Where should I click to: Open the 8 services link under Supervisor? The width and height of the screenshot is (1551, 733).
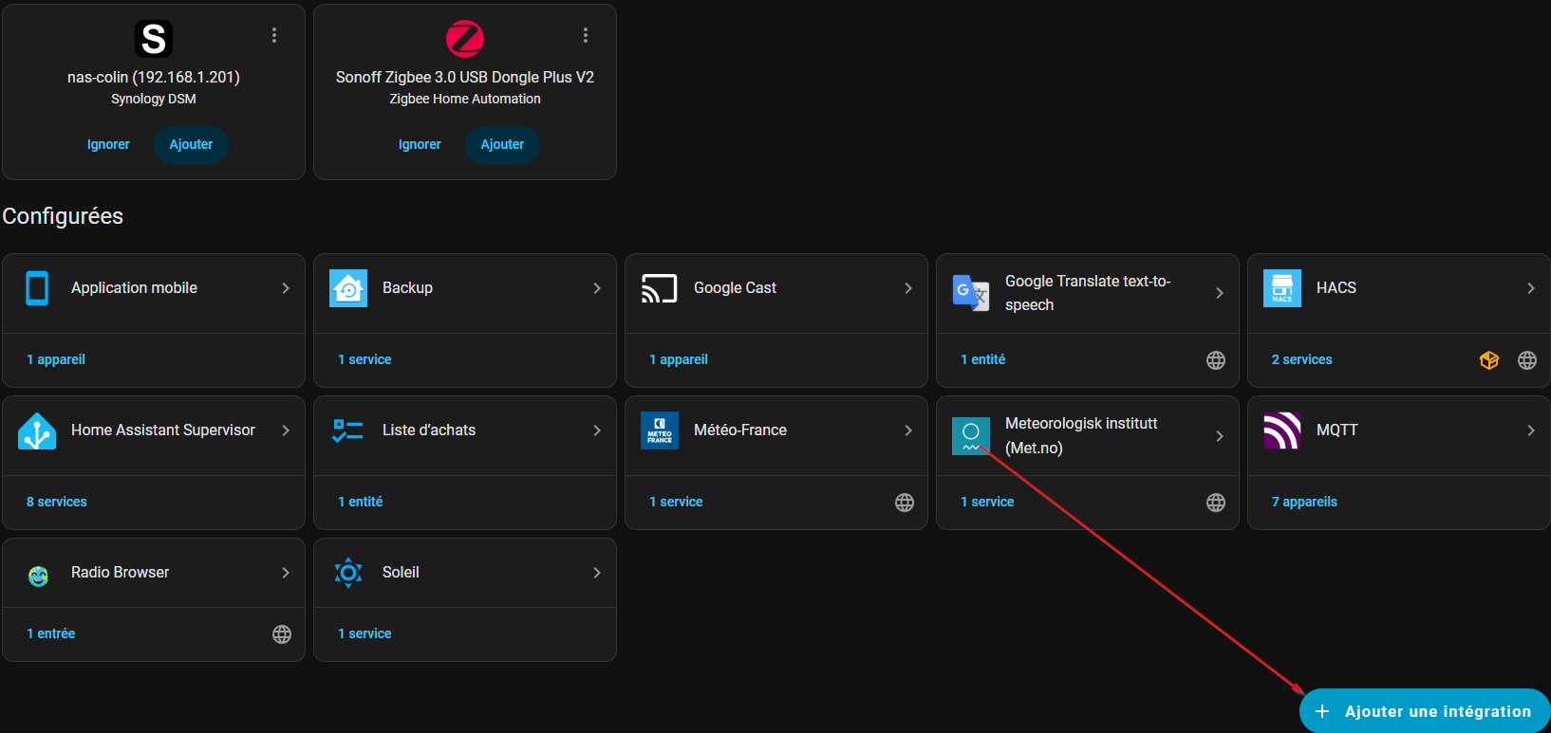pyautogui.click(x=57, y=502)
